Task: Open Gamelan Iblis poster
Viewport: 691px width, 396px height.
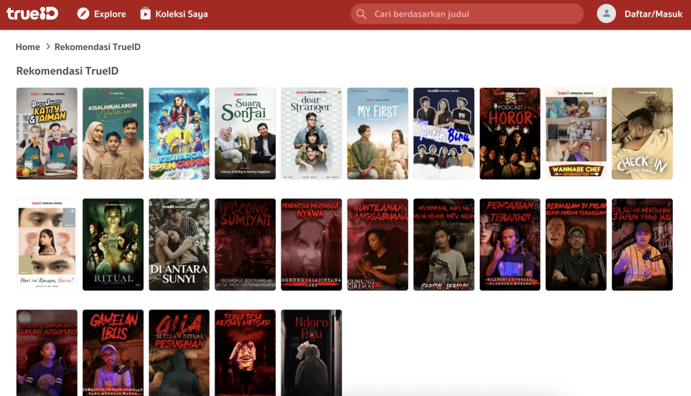Action: (x=113, y=353)
